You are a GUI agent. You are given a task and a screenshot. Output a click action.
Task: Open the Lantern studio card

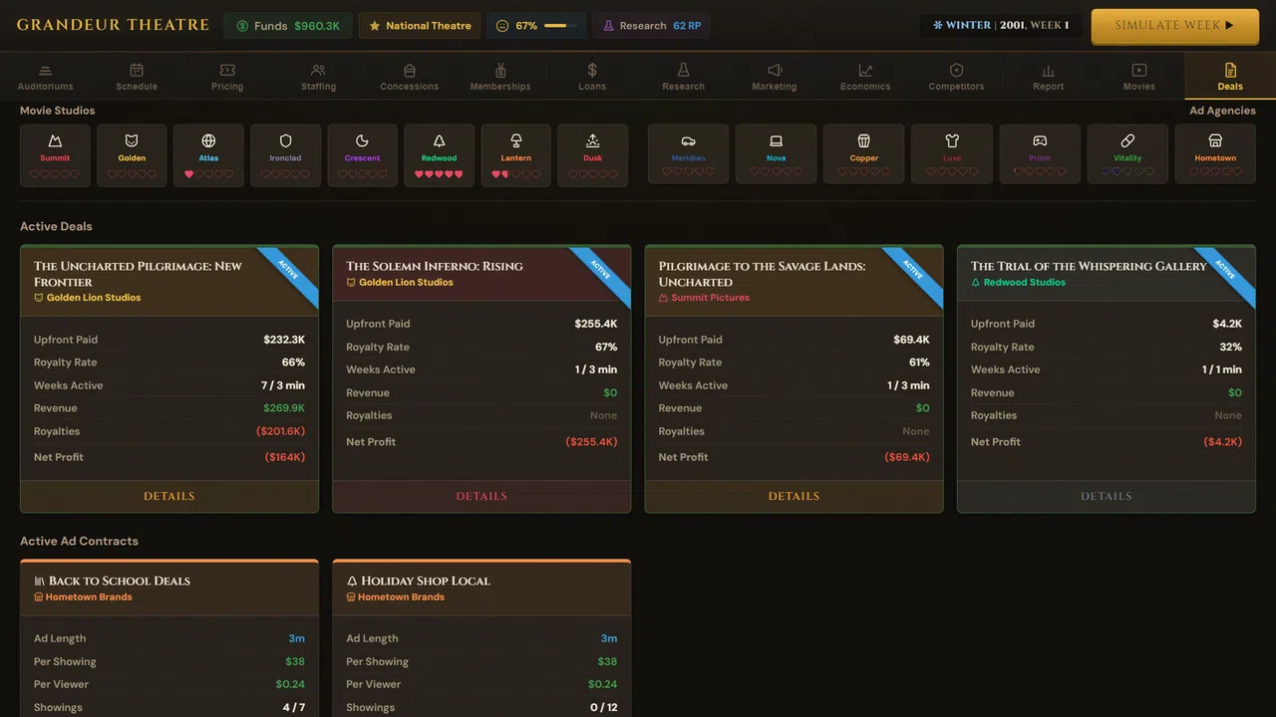pos(515,154)
